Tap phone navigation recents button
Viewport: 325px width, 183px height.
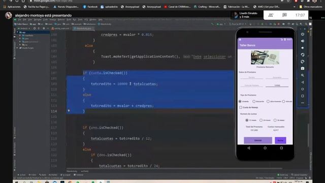click(281, 148)
